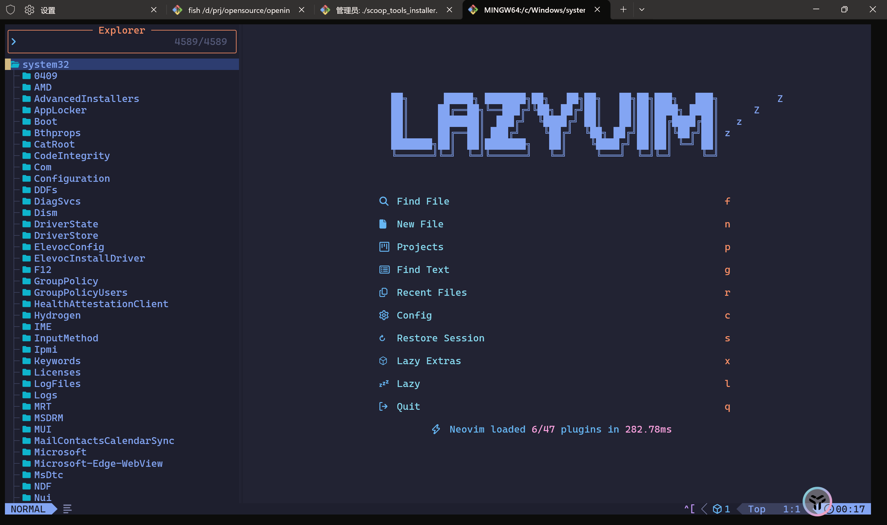This screenshot has height=525, width=887.
Task: Click the Quit exit icon
Action: pyautogui.click(x=383, y=406)
